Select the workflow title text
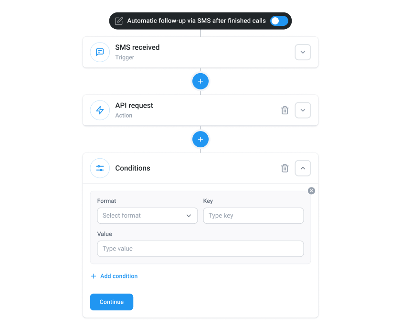 point(196,21)
